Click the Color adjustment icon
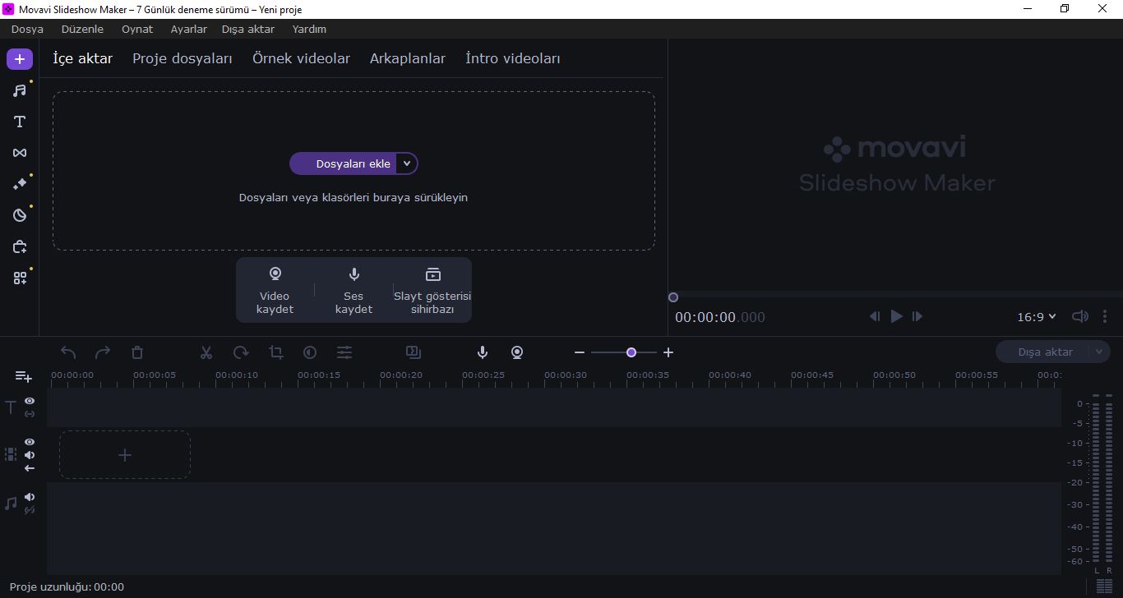The width and height of the screenshot is (1123, 598). coord(310,352)
